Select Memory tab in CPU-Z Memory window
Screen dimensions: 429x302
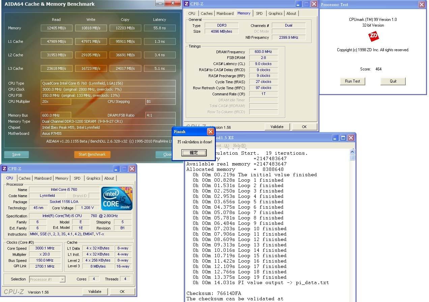[244, 13]
